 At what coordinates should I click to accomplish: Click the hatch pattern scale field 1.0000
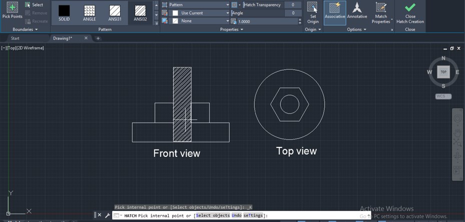point(267,21)
